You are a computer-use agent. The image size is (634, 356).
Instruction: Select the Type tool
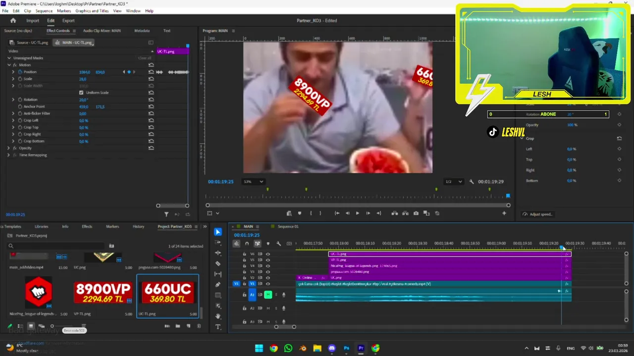point(218,327)
